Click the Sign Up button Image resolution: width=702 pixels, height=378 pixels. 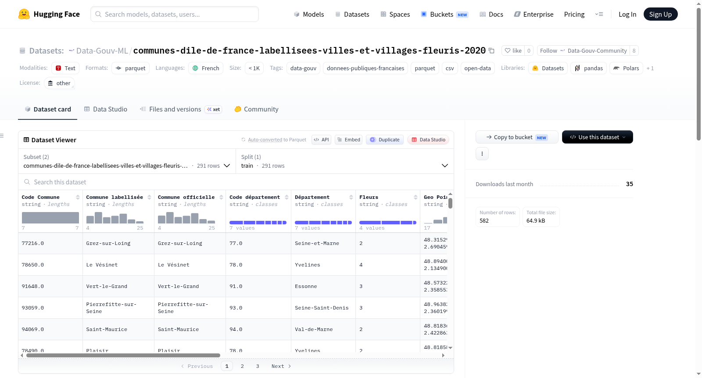tap(660, 14)
